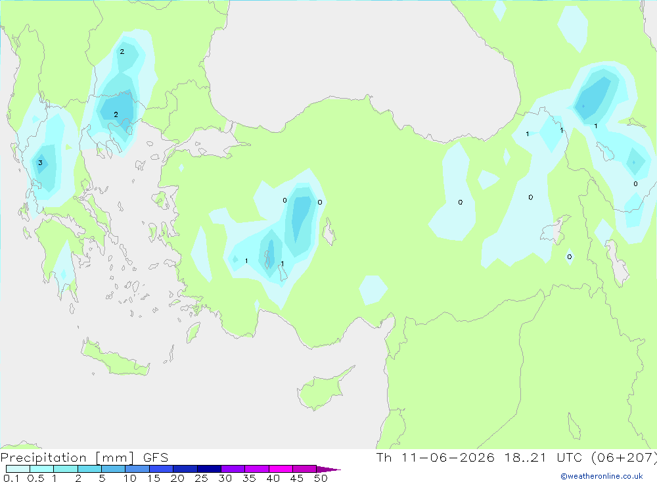Click the '(06+207)' forecast offset text
Screen dimensions: 657x482
coord(624,458)
